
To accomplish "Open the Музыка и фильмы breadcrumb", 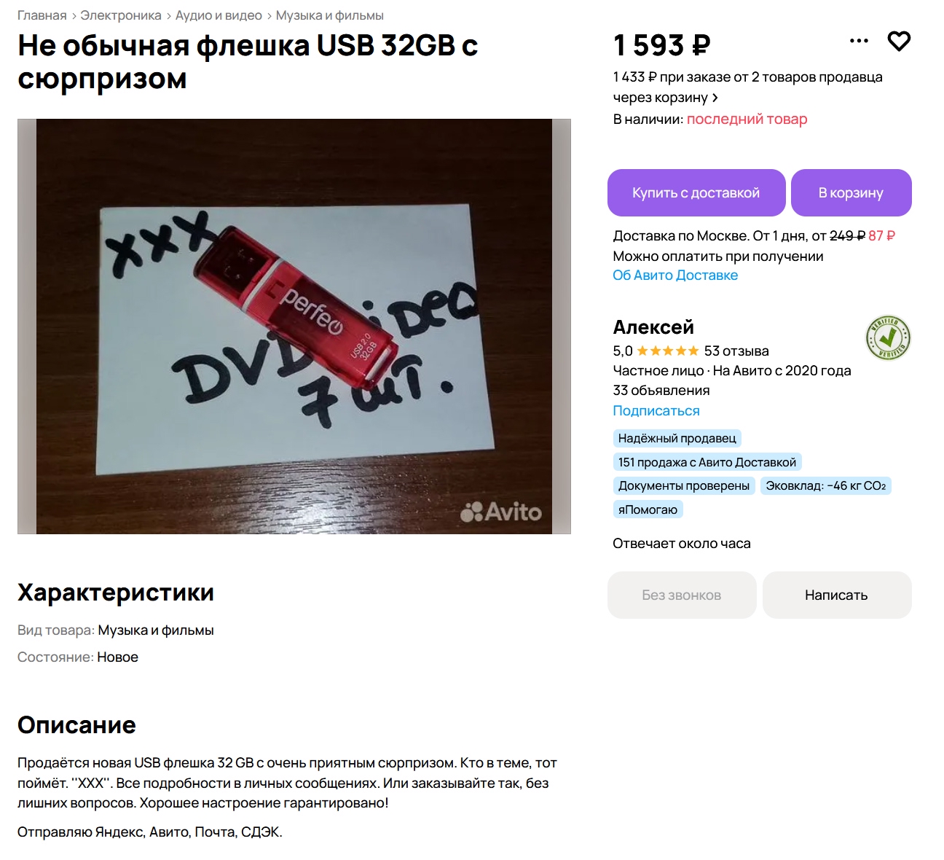I will pos(329,15).
